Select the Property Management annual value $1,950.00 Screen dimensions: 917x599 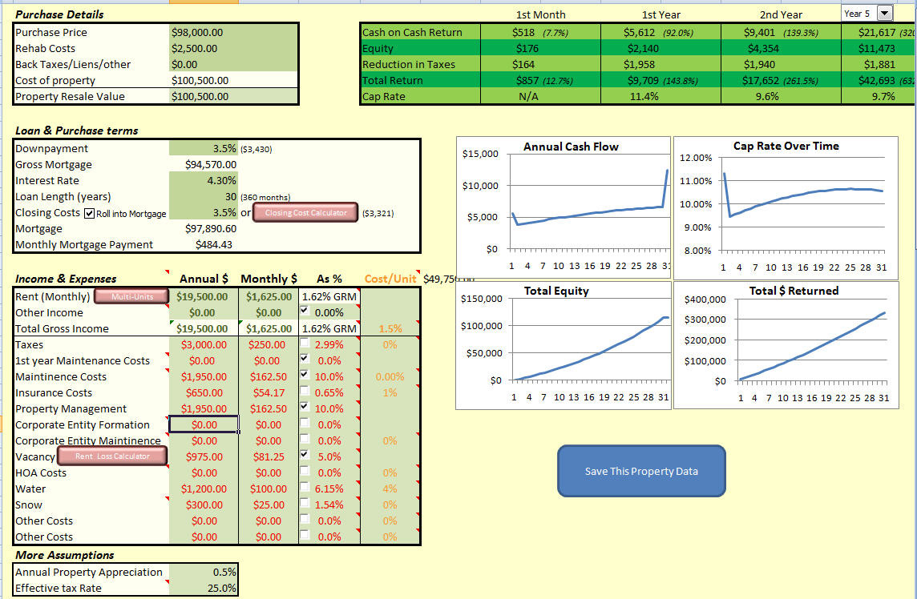(x=204, y=408)
